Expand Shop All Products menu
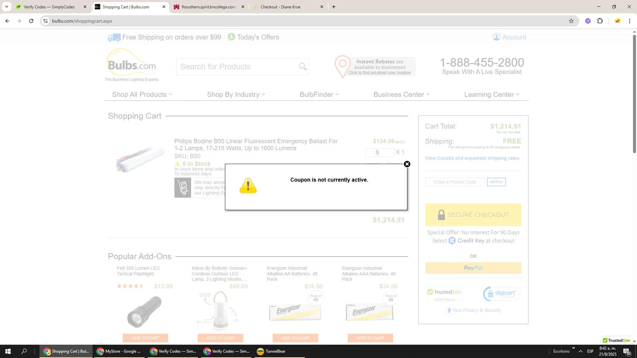The image size is (637, 358). click(x=142, y=95)
